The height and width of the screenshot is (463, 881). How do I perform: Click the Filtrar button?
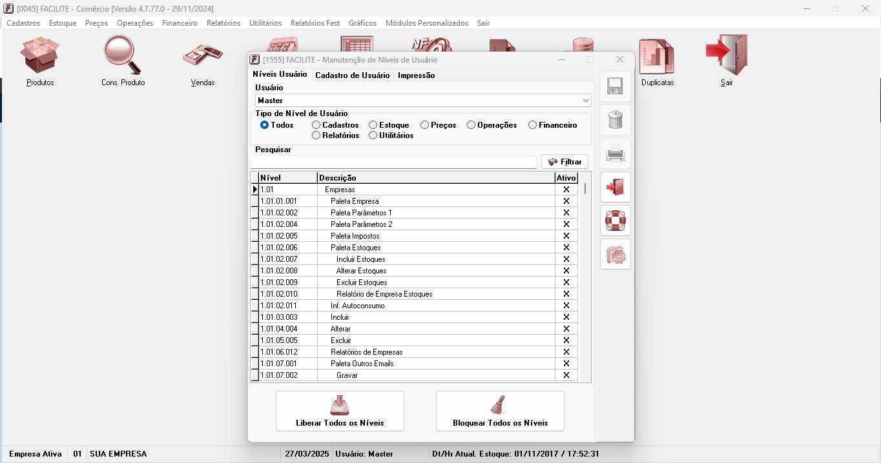(x=565, y=162)
